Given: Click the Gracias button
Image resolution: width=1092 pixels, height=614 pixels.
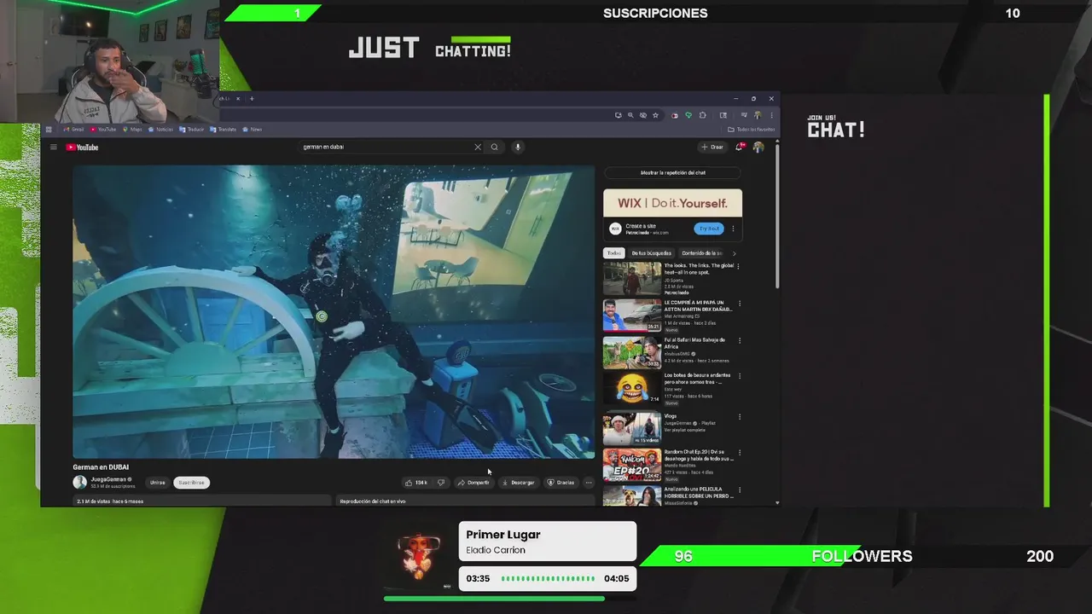Looking at the screenshot, I should click(561, 483).
